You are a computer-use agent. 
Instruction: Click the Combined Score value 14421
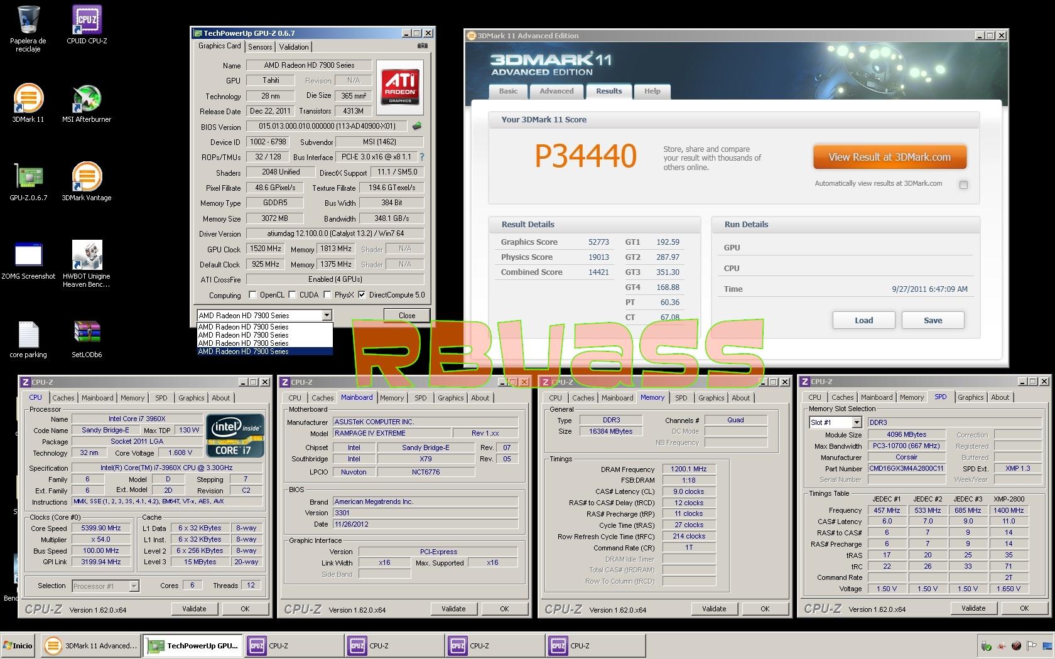(x=598, y=272)
